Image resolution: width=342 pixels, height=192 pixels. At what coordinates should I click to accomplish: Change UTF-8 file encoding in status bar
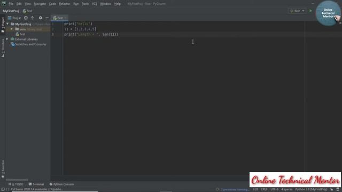[274, 189]
